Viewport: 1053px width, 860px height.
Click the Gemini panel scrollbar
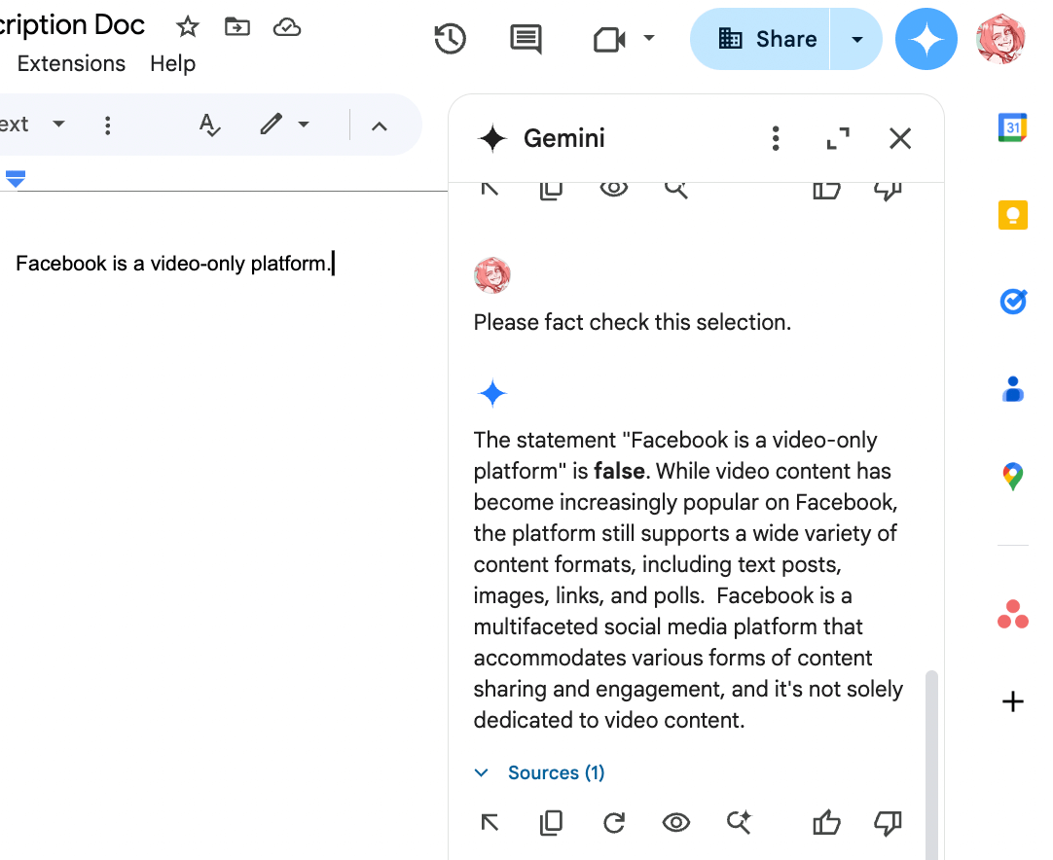point(931,764)
